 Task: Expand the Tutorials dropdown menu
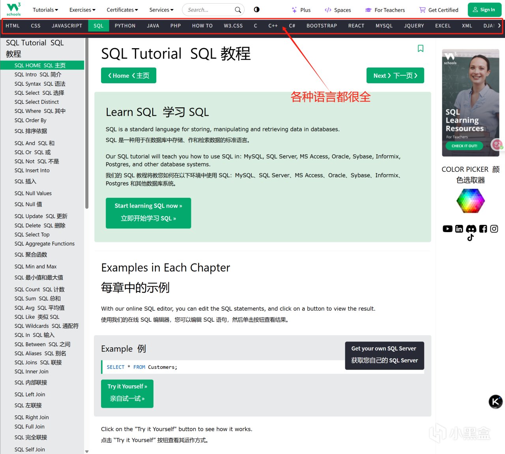pyautogui.click(x=45, y=10)
